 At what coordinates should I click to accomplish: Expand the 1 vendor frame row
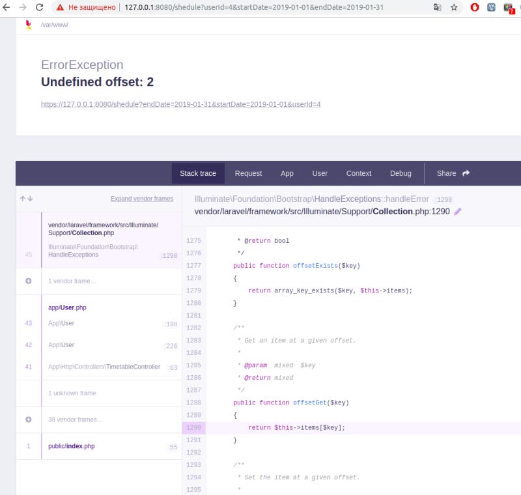click(x=99, y=281)
